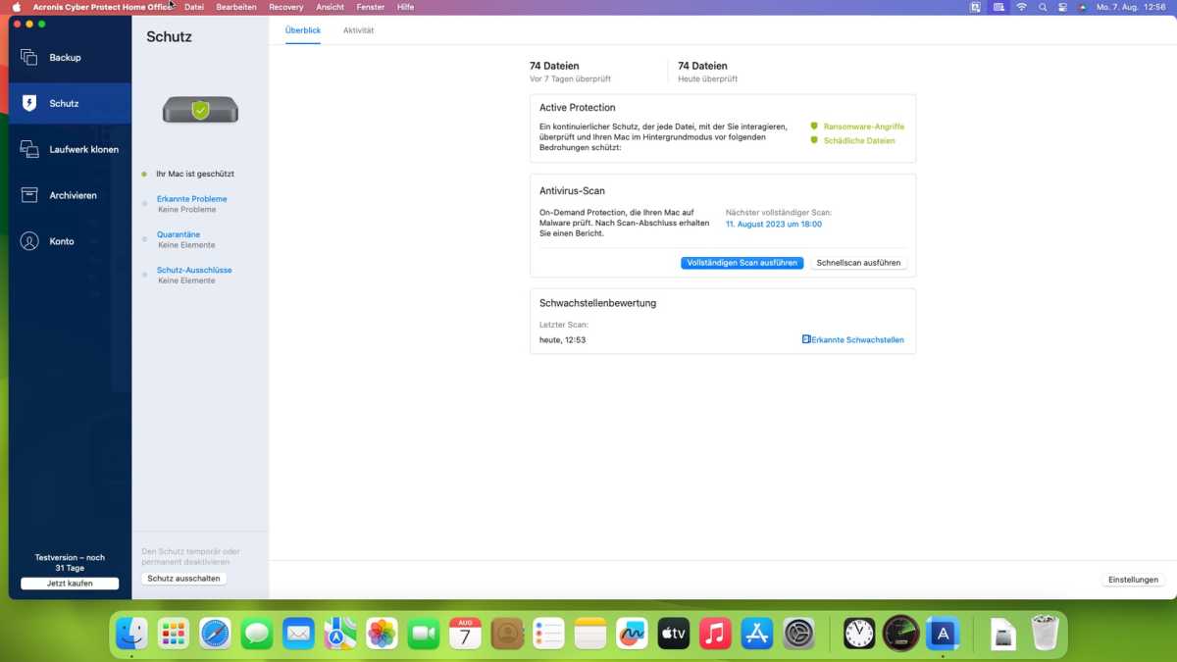Open Apple TV from the Dock
The width and height of the screenshot is (1177, 662).
674,634
